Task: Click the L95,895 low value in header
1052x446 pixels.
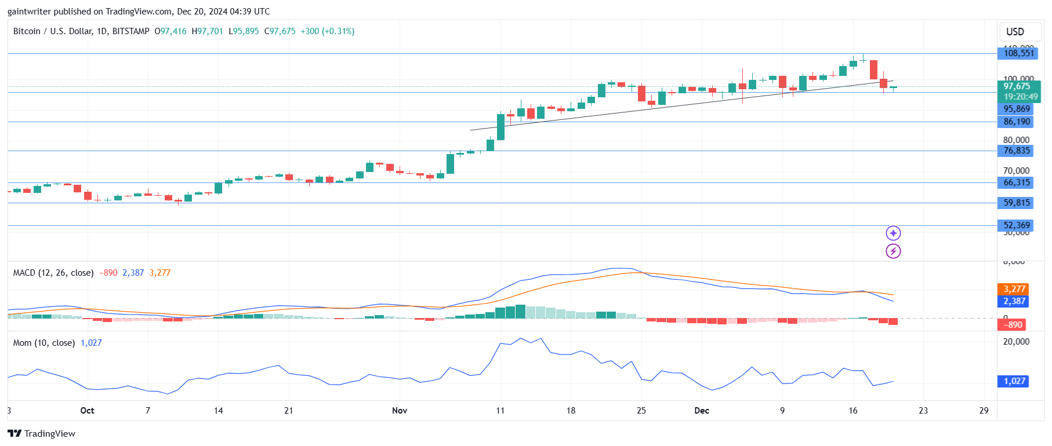Action: tap(244, 31)
